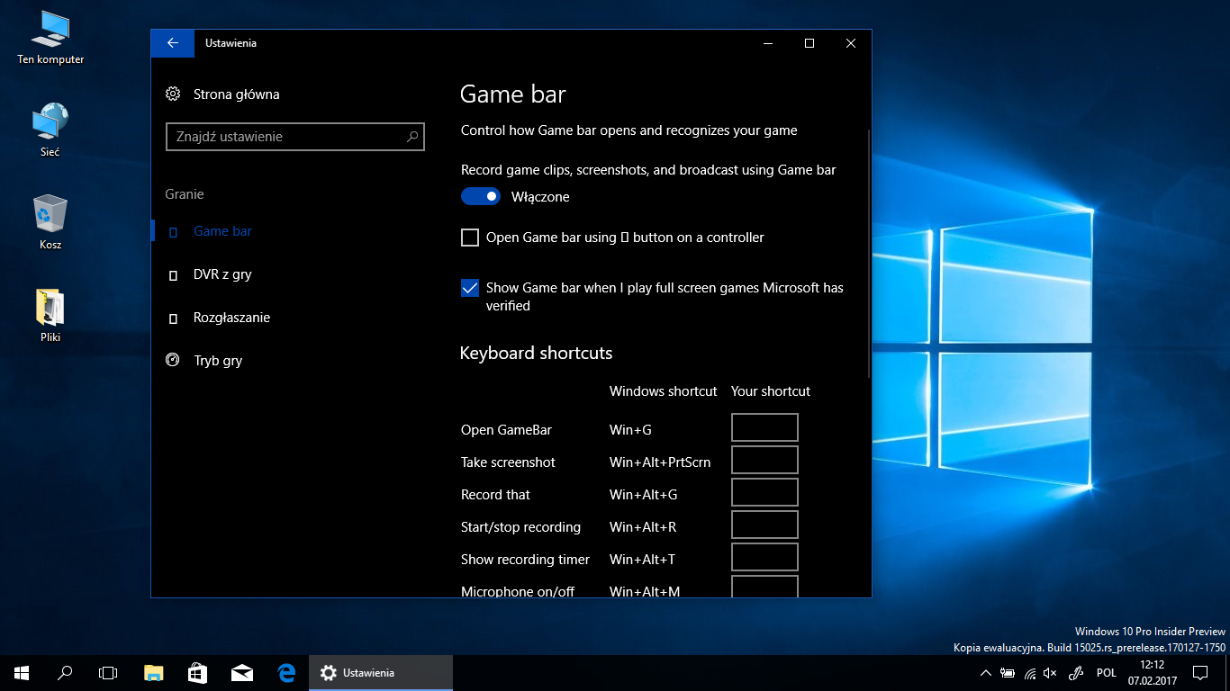
Task: Click Your shortcut box for Open GameBar
Action: coord(764,427)
